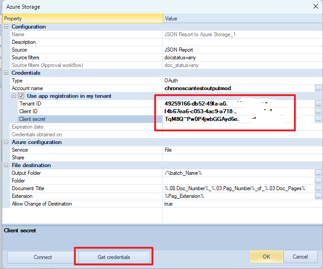The image size is (323, 269).
Task: Open ellipsis editor for Client ID
Action: (x=318, y=111)
